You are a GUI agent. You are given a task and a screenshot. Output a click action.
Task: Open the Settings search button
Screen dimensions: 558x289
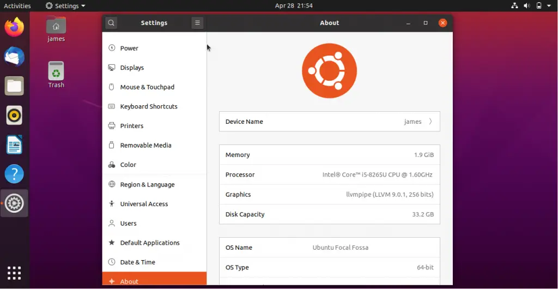pos(111,23)
